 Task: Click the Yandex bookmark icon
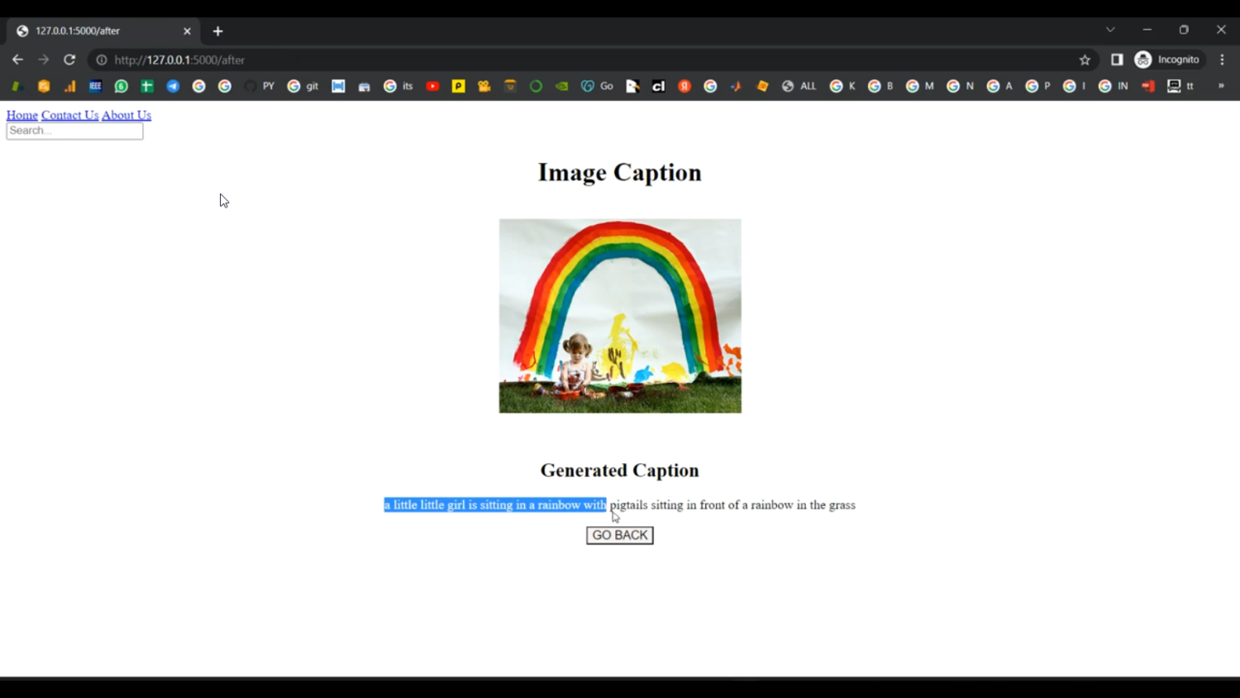point(684,86)
